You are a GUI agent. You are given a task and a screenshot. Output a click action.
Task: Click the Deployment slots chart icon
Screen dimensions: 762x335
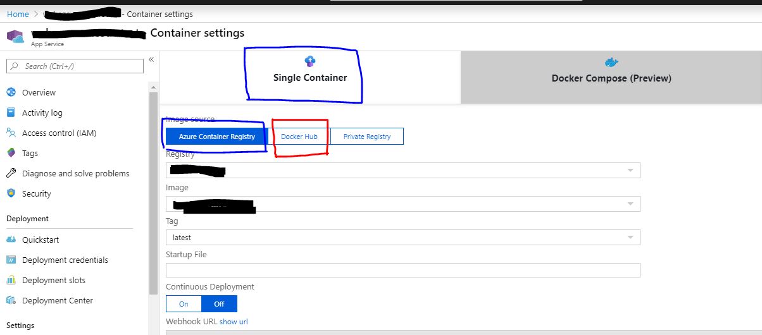tap(11, 280)
